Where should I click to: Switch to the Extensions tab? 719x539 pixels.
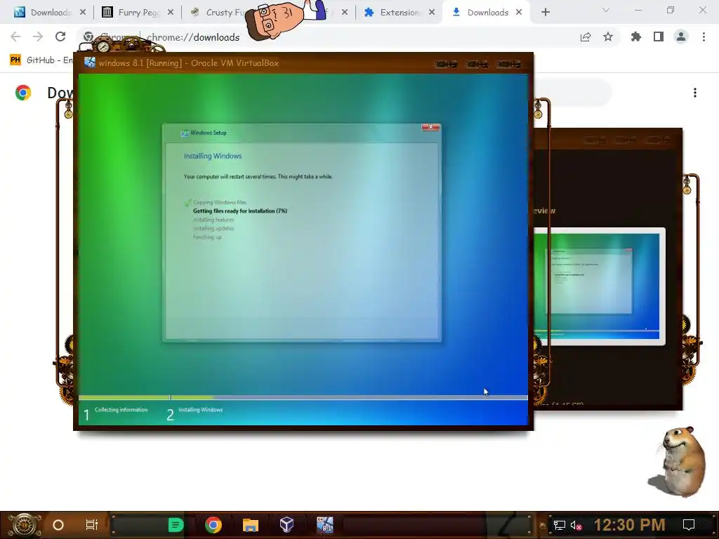(397, 12)
